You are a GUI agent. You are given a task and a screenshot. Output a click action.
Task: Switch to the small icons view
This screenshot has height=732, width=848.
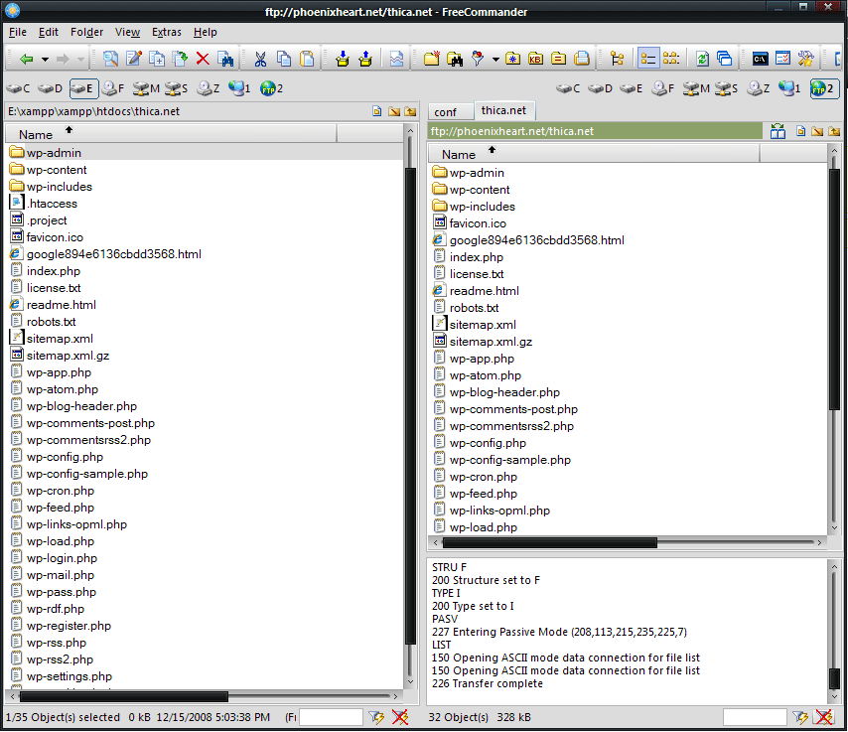pos(671,59)
